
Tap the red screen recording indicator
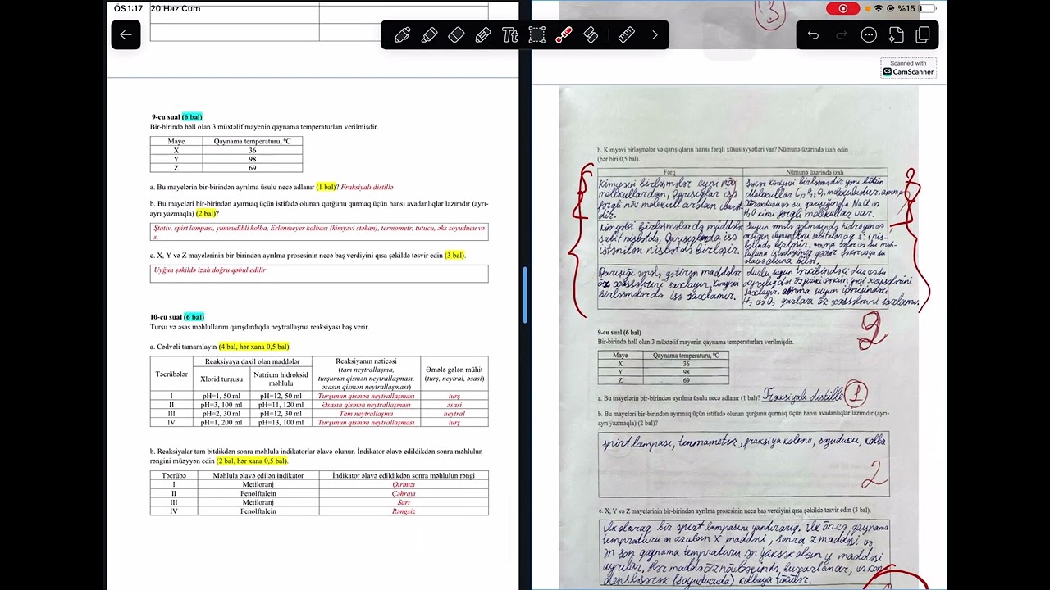coord(842,8)
